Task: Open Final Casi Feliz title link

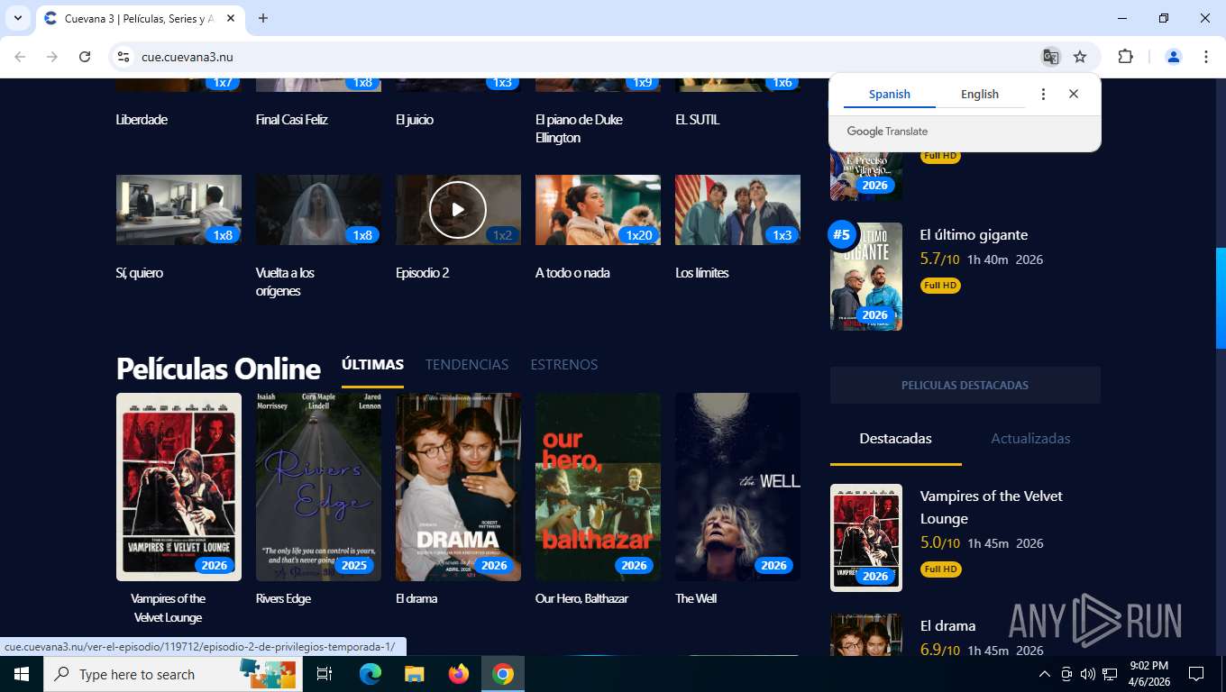Action: click(292, 119)
